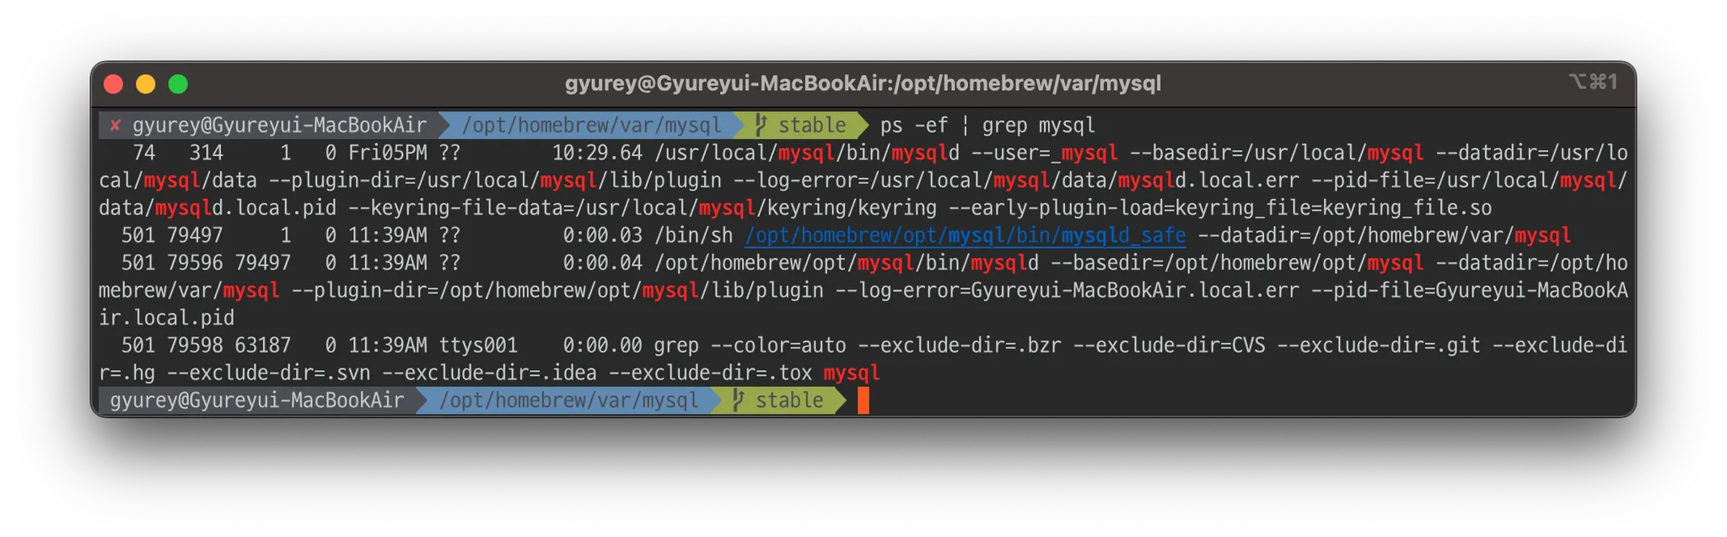Click the window title gyurey@Gyureyui-MacBookAir:/opt/homebrew/var/mysql
Image resolution: width=1727 pixels, height=537 pixels.
coord(863,83)
